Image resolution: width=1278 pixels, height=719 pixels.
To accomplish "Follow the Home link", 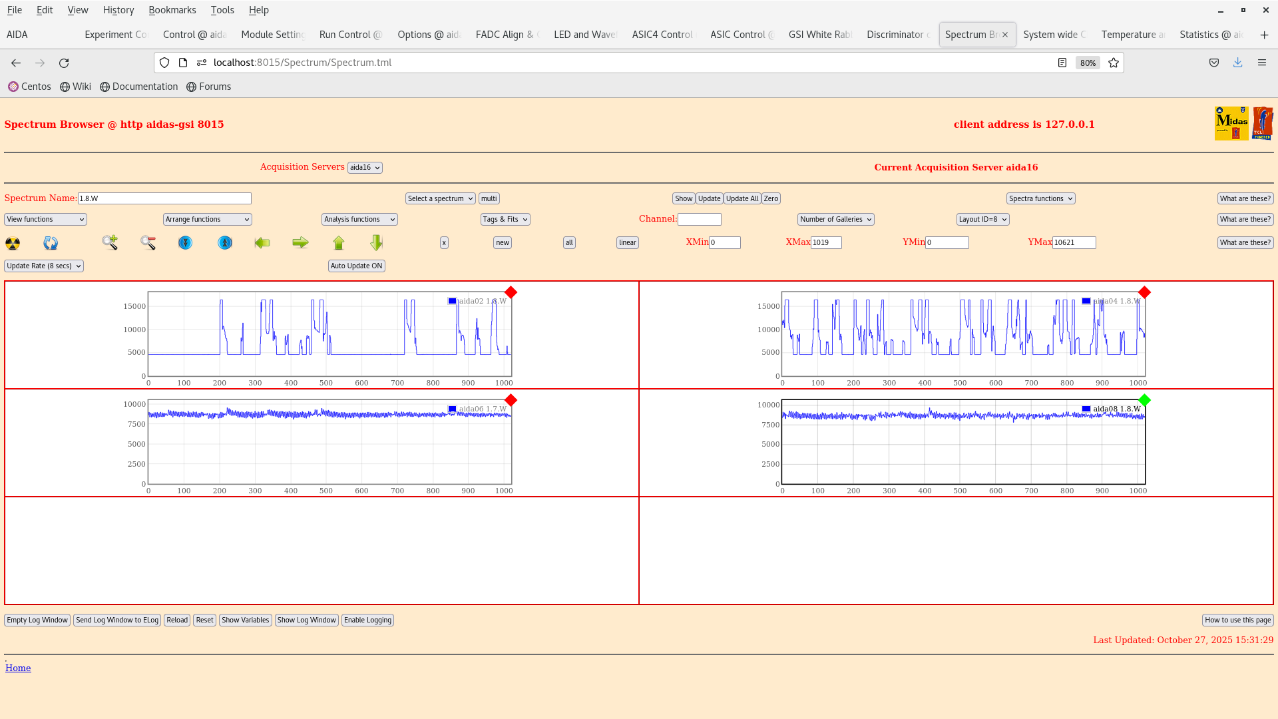I will [18, 668].
